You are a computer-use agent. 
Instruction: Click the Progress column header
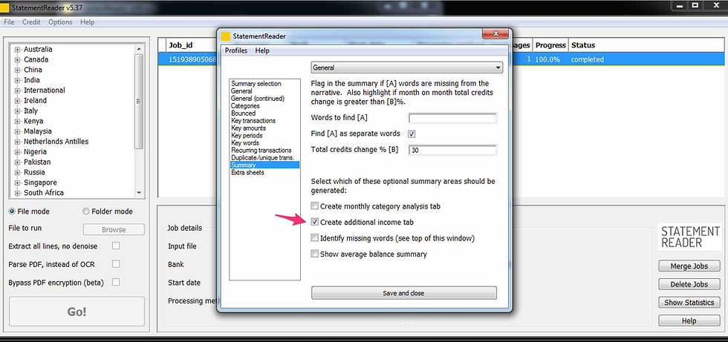click(x=550, y=45)
